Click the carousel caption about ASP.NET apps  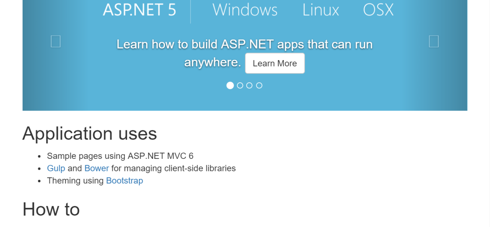point(245,53)
